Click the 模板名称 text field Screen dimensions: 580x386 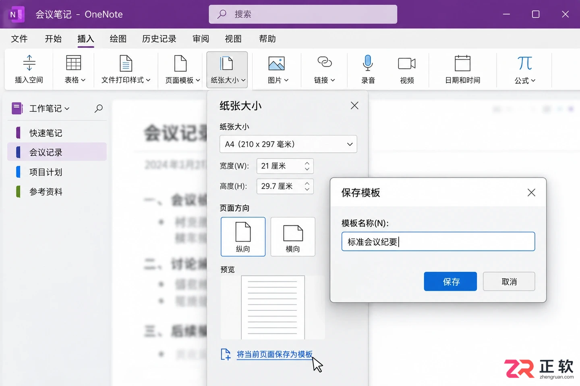coord(438,241)
